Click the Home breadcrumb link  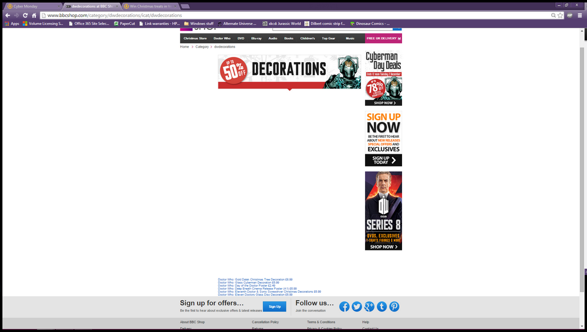click(184, 47)
